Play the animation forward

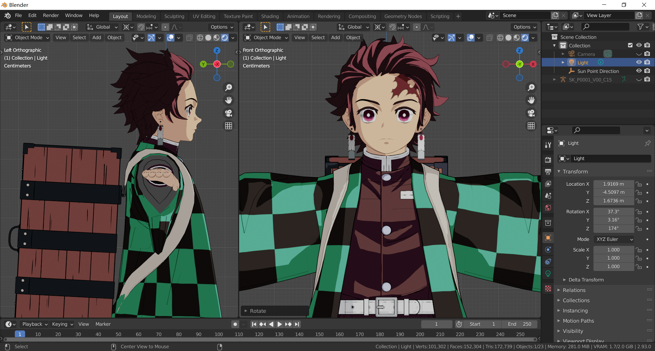279,324
